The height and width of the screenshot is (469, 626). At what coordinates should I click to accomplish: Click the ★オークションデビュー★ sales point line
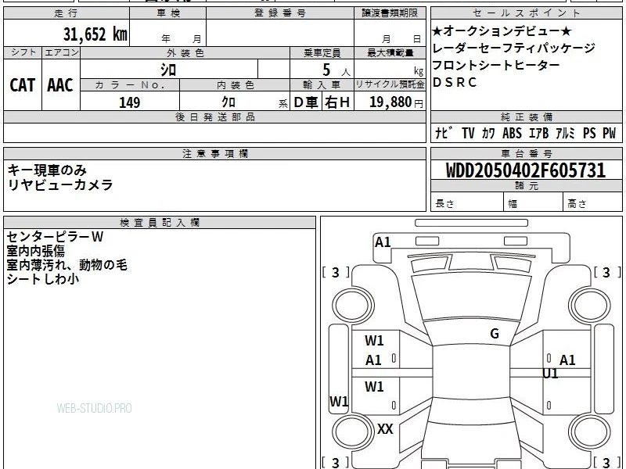coord(502,30)
